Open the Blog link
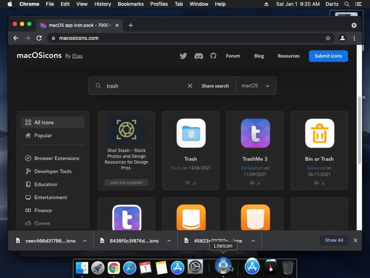Viewport: 370px width, 278px height. (259, 56)
